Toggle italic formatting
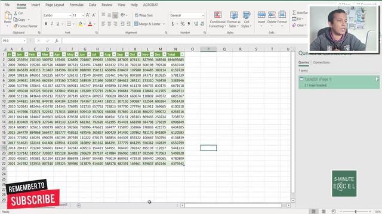The width and height of the screenshot is (382, 214). (x=52, y=24)
